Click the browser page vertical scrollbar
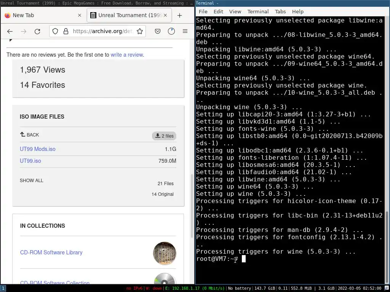 click(x=192, y=206)
